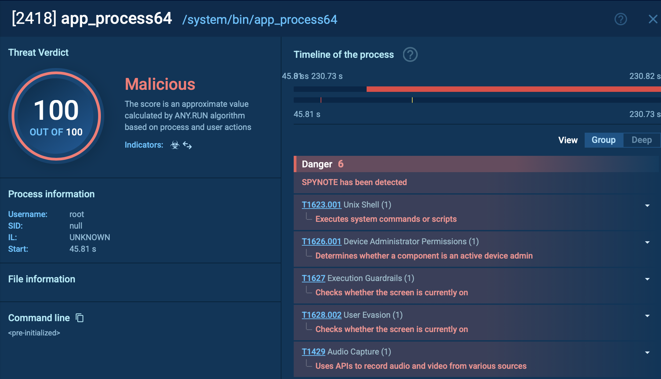The image size is (661, 379).
Task: Click the SID value 'null'
Action: click(76, 226)
